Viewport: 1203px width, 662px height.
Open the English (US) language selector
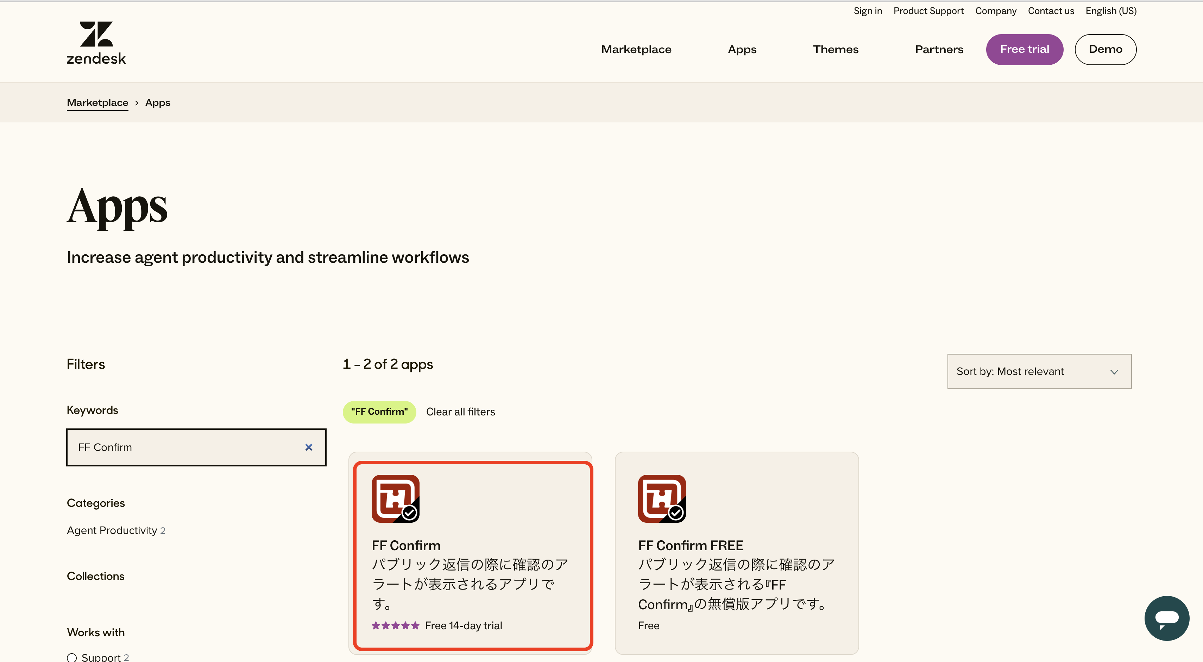(1110, 11)
